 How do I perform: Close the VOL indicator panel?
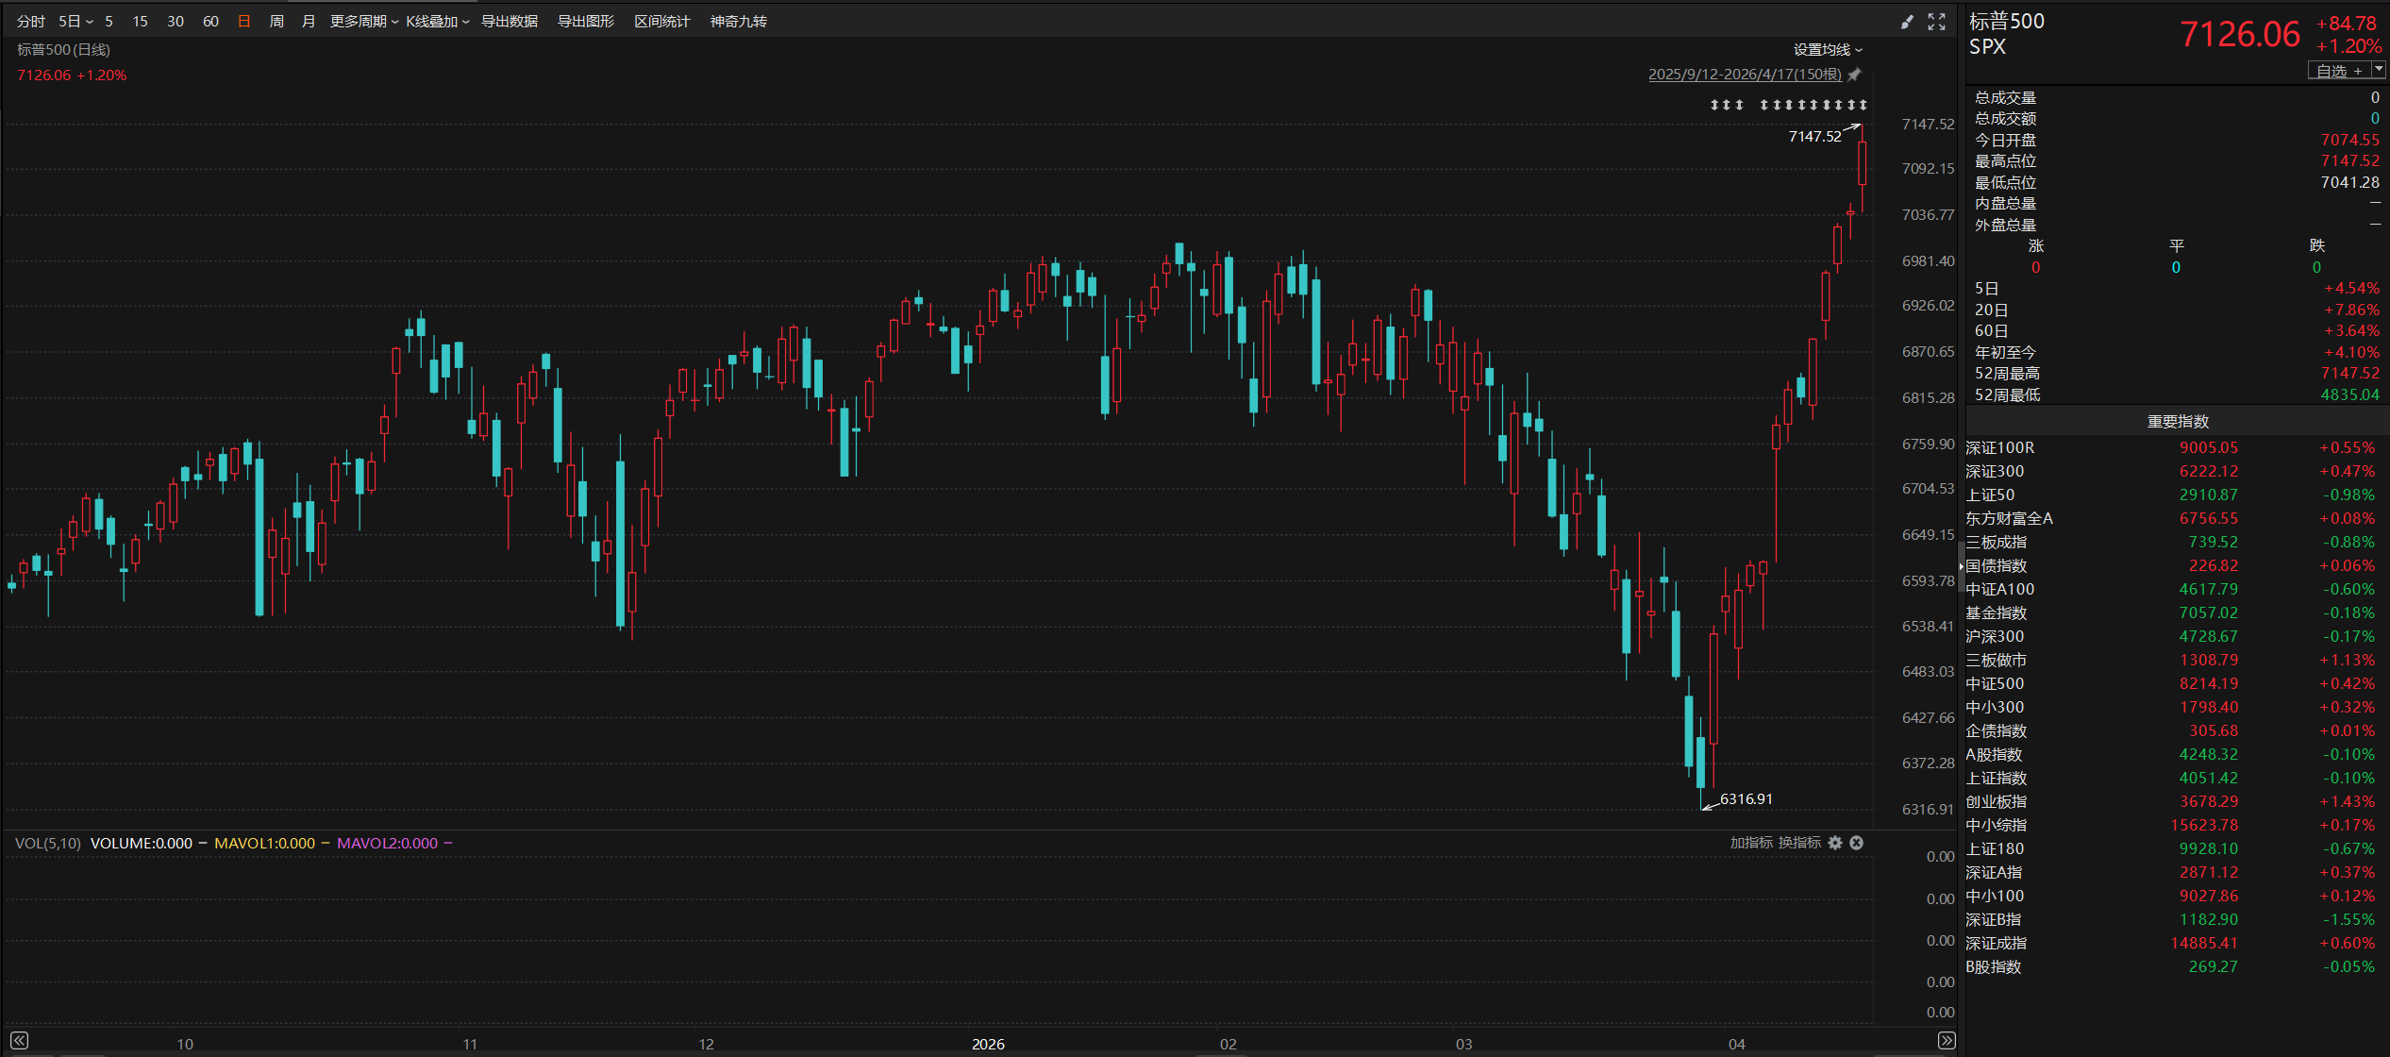click(1856, 843)
